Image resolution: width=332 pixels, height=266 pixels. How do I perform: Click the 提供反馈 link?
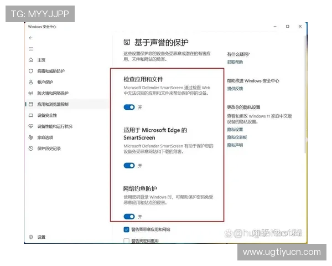[x=235, y=89]
